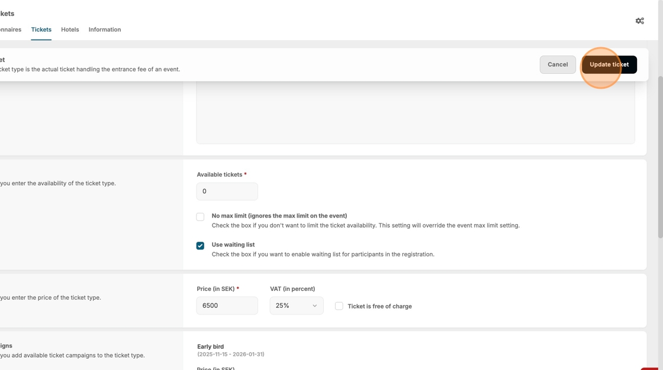
Task: Open the settings gears icon
Action: (x=639, y=21)
